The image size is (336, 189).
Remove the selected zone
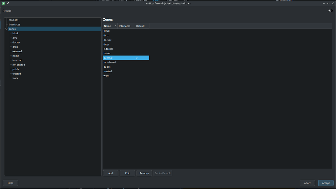(x=144, y=173)
